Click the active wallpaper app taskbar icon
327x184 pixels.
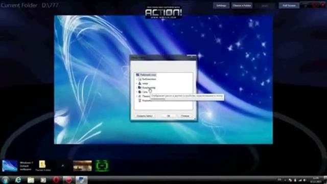[81, 180]
